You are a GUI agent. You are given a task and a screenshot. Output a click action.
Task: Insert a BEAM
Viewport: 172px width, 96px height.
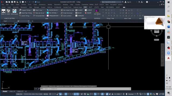[x=78, y=13]
